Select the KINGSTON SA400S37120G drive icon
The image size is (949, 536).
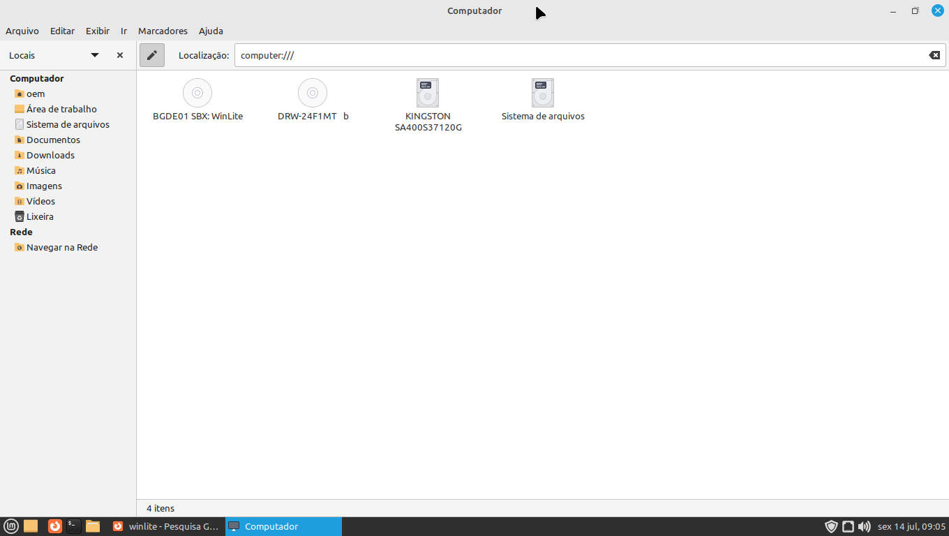[x=428, y=92]
